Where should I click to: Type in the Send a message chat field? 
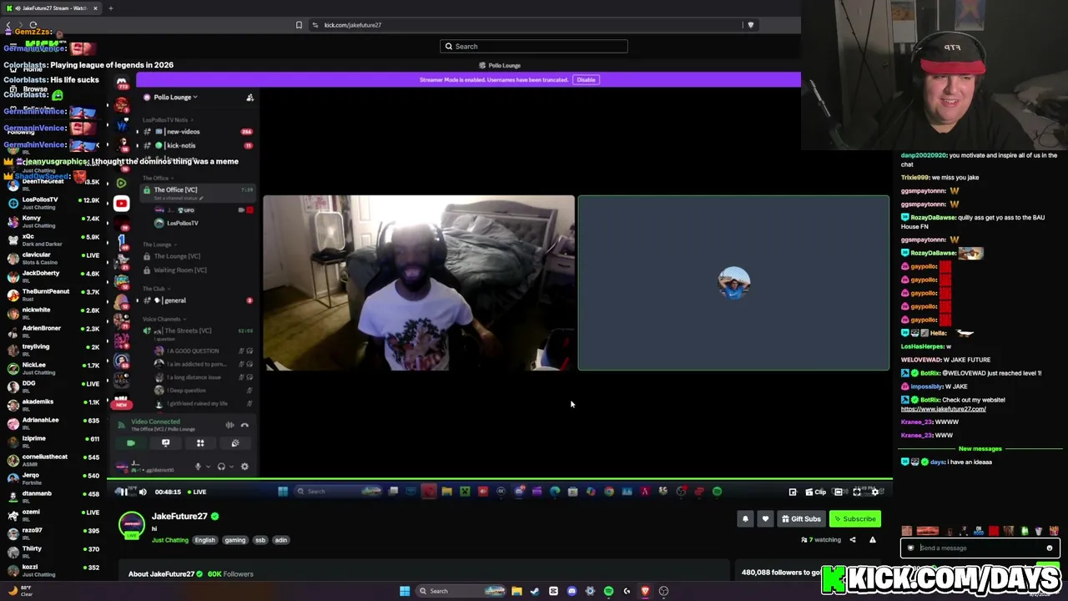pos(980,548)
